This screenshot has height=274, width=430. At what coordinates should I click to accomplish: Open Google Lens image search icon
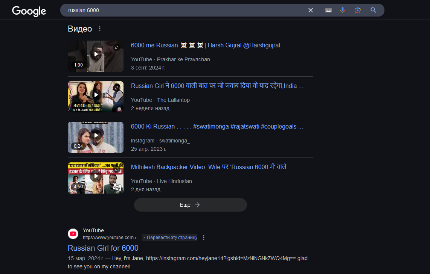pyautogui.click(x=357, y=10)
